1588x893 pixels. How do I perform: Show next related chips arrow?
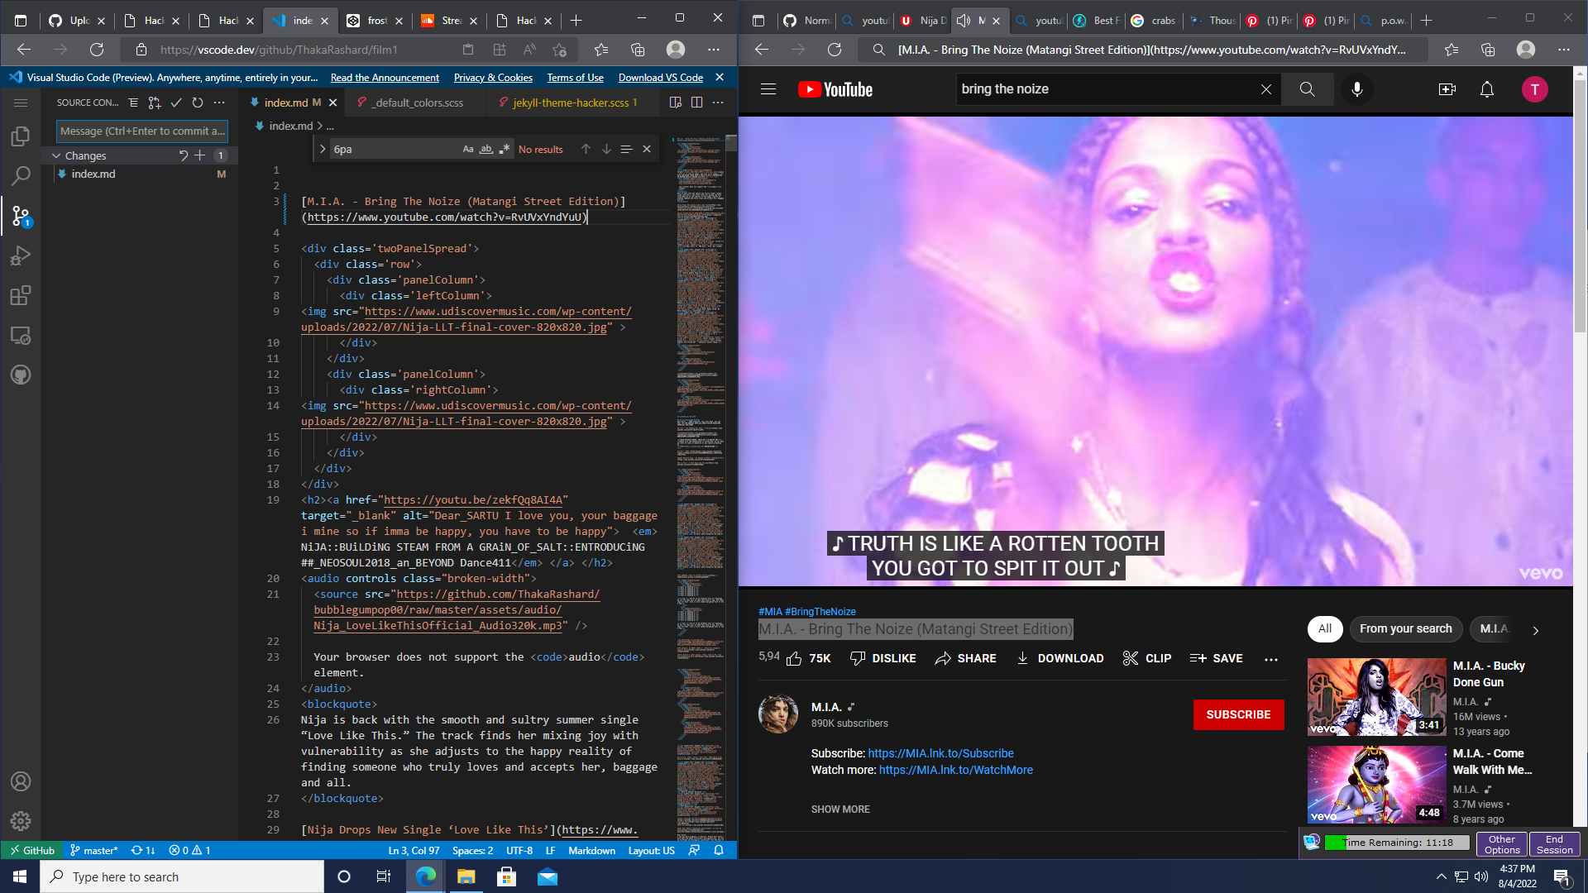pyautogui.click(x=1536, y=630)
